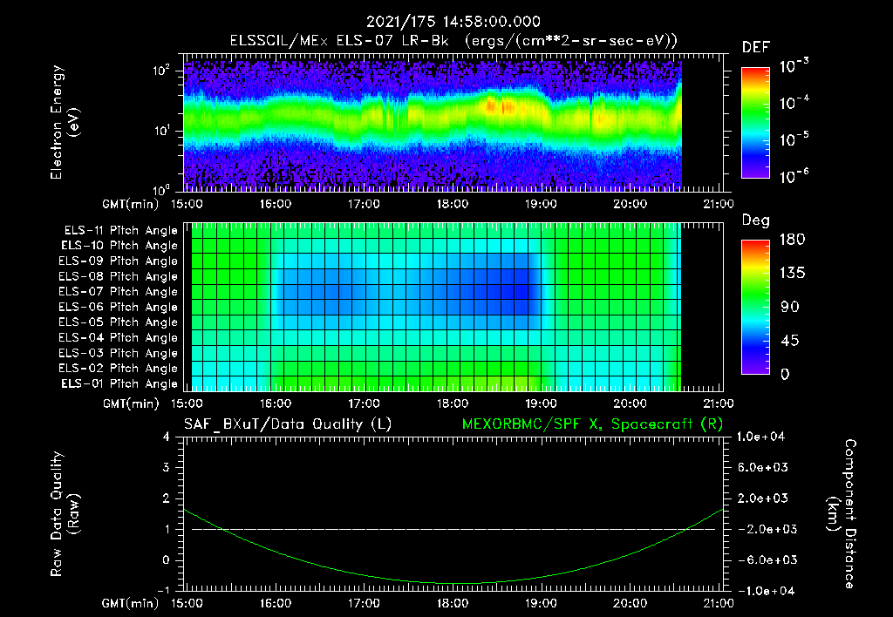
Task: Select the 10^-6 label on DEF colorbar
Action: click(x=794, y=176)
